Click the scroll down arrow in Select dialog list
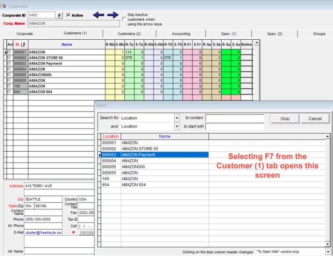333x256 pixels. 327,244
